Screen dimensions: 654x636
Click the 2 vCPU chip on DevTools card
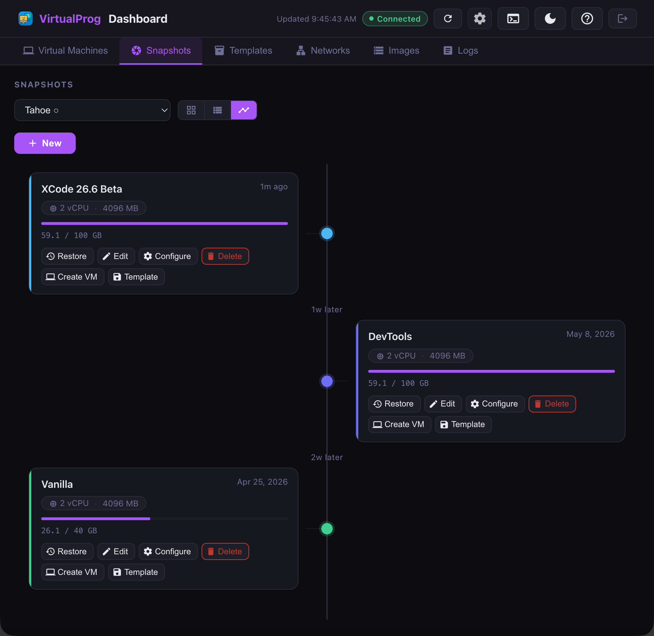[421, 356]
